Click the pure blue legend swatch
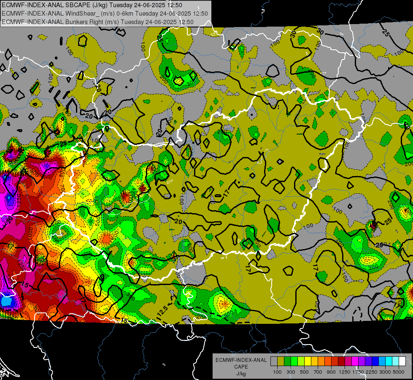The width and height of the screenshot is (413, 380). pos(375,361)
